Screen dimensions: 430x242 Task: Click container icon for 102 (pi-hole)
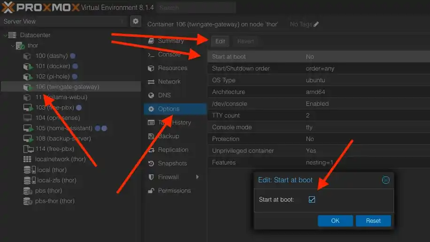pyautogui.click(x=28, y=77)
